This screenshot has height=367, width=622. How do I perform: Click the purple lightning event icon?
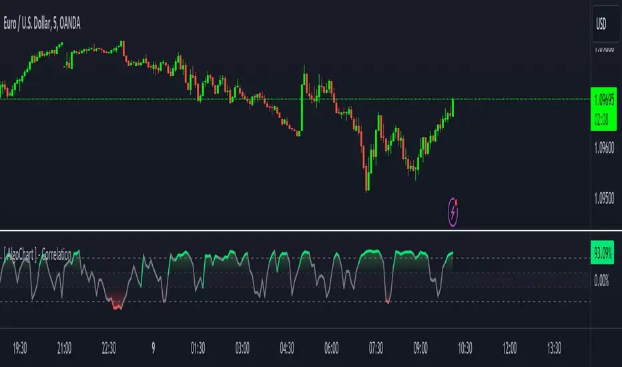point(453,212)
